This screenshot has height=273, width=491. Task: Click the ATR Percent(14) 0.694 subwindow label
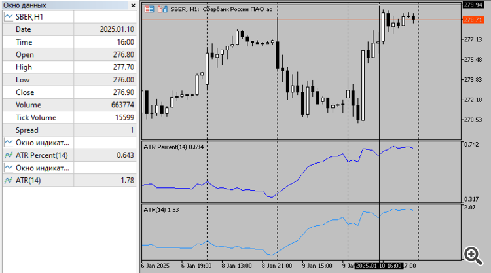point(173,147)
